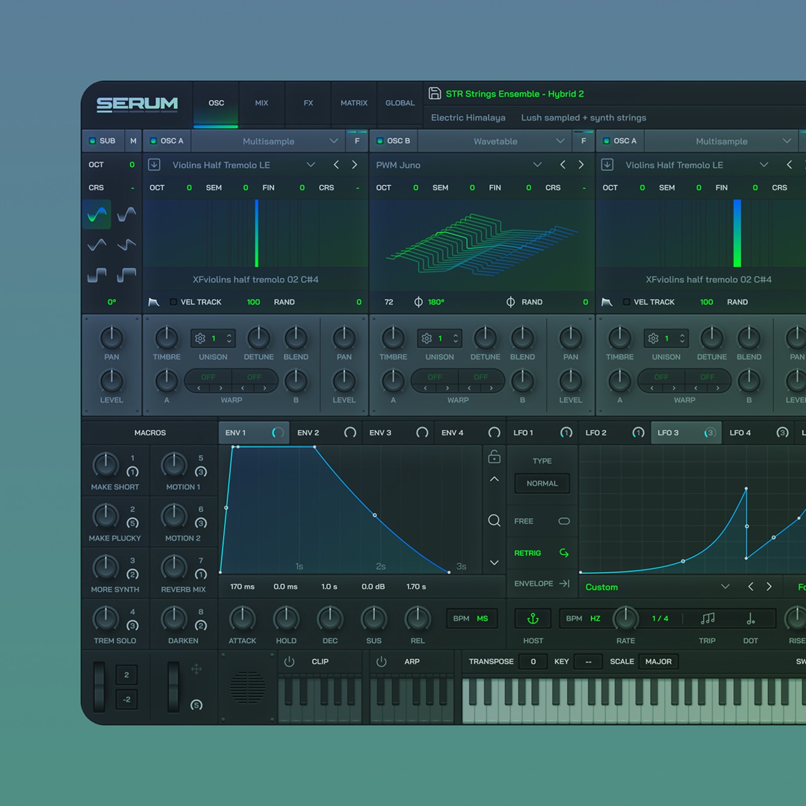Viewport: 806px width, 806px height.
Task: Open the unison settings gear in OSC B
Action: tap(427, 338)
